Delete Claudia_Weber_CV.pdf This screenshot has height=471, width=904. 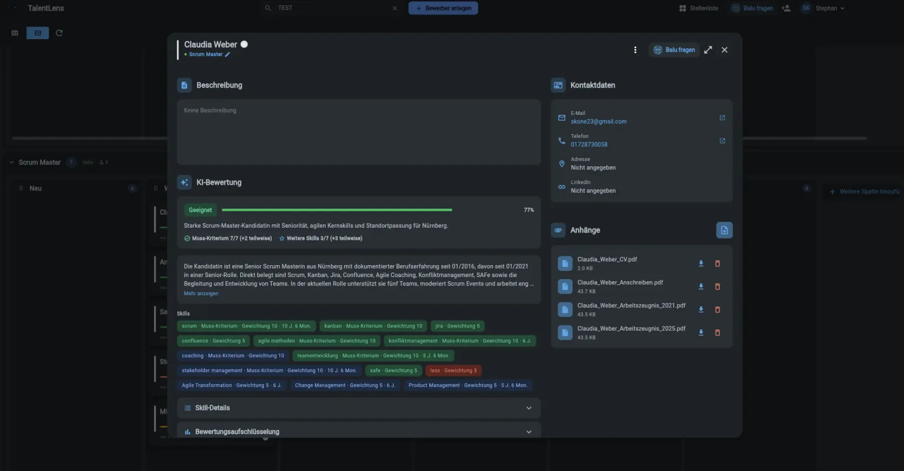click(x=717, y=264)
